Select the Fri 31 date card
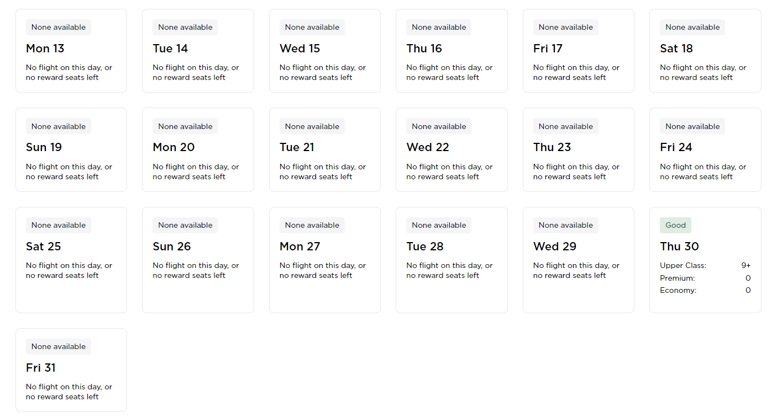 (x=71, y=369)
